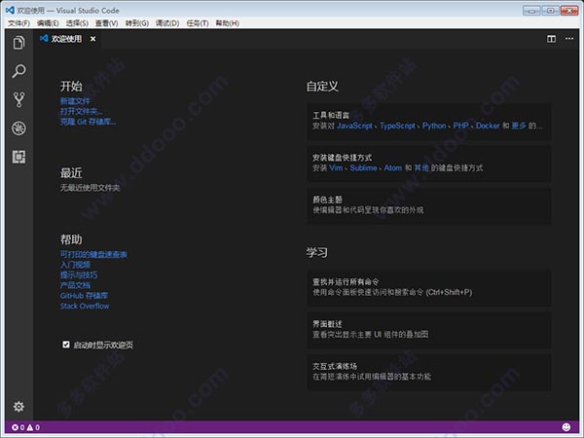Select the 欢迎使用 editor tab
The width and height of the screenshot is (584, 438).
pyautogui.click(x=66, y=39)
